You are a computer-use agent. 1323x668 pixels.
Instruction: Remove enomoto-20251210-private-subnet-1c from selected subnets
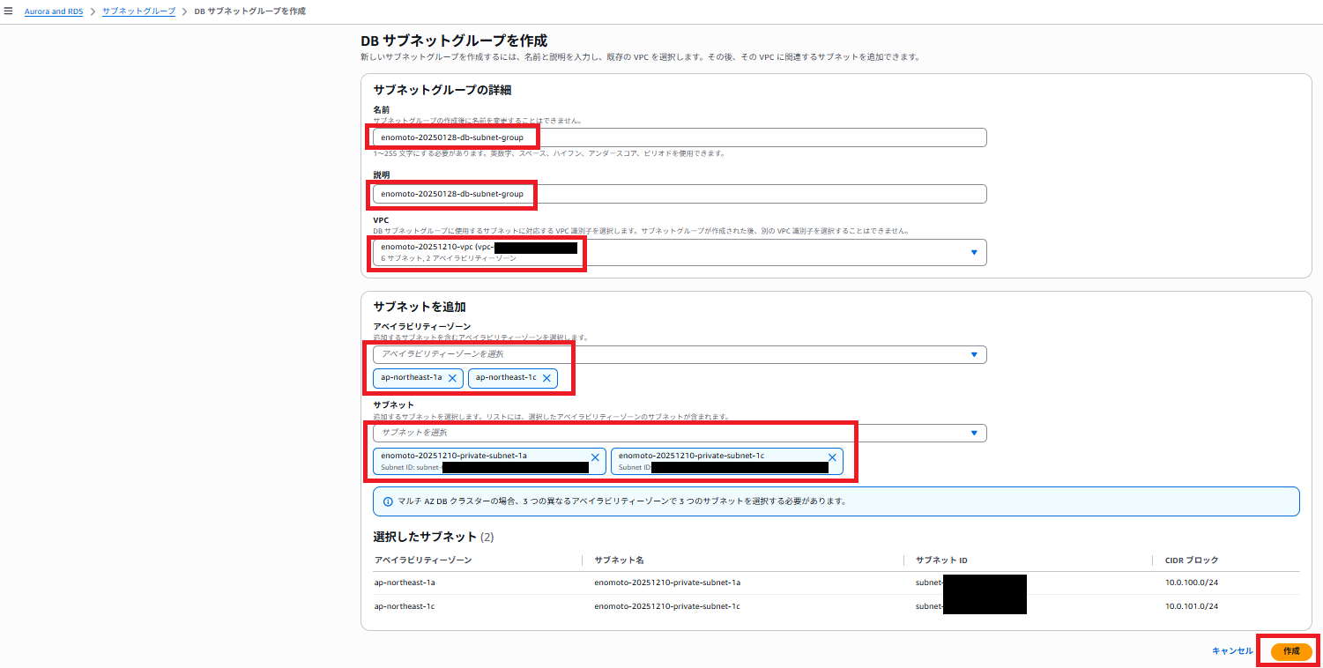click(x=832, y=457)
